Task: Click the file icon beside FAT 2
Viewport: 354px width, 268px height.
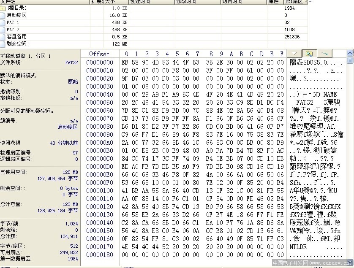Action: pos(3,30)
